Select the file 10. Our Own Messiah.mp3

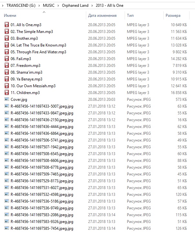coord(33,86)
